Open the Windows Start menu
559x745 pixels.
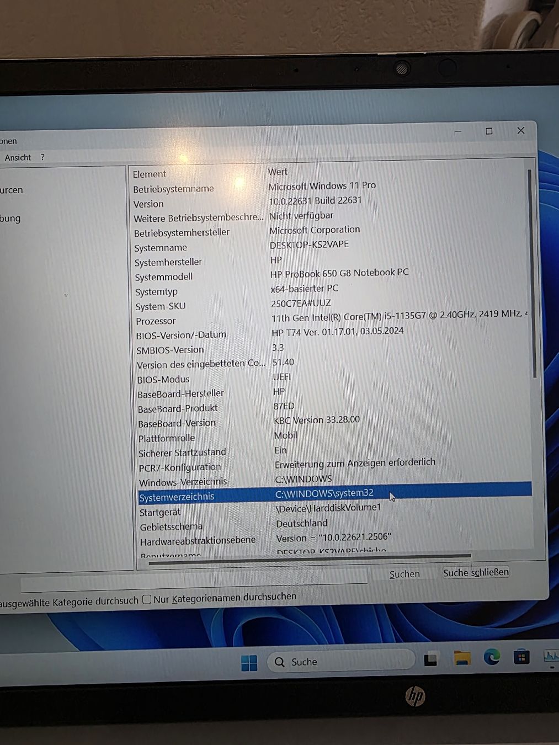pos(249,663)
